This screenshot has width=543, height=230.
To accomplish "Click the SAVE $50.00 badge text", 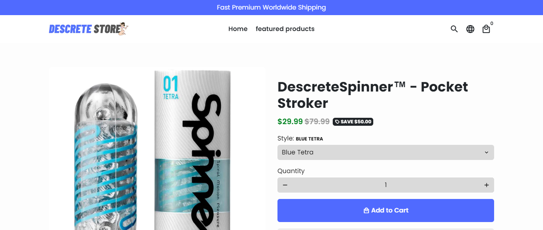I will coord(356,122).
